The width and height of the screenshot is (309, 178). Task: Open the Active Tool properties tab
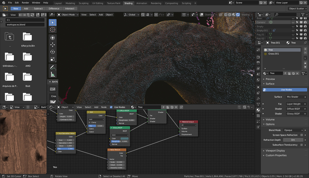tap(258, 50)
